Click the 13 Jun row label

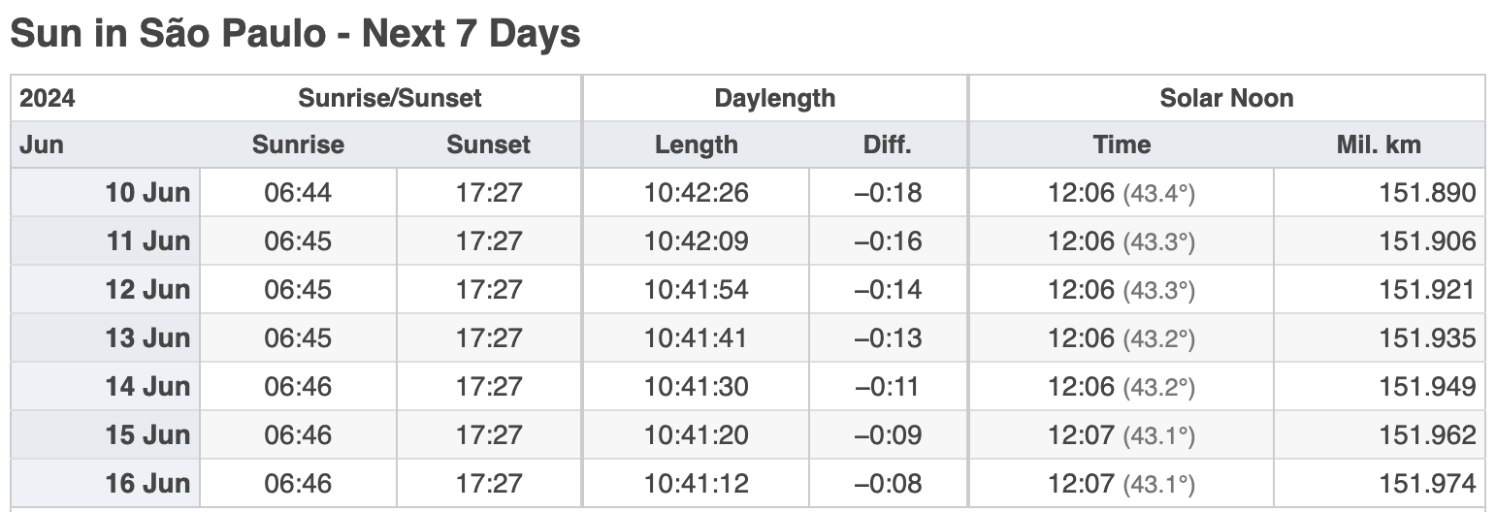pos(106,337)
